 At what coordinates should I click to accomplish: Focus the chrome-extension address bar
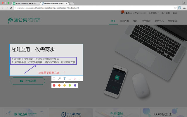click(x=94, y=8)
